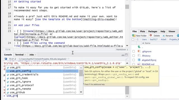
Task: Click the icon next to use_git suggestion
Action: point(8,67)
